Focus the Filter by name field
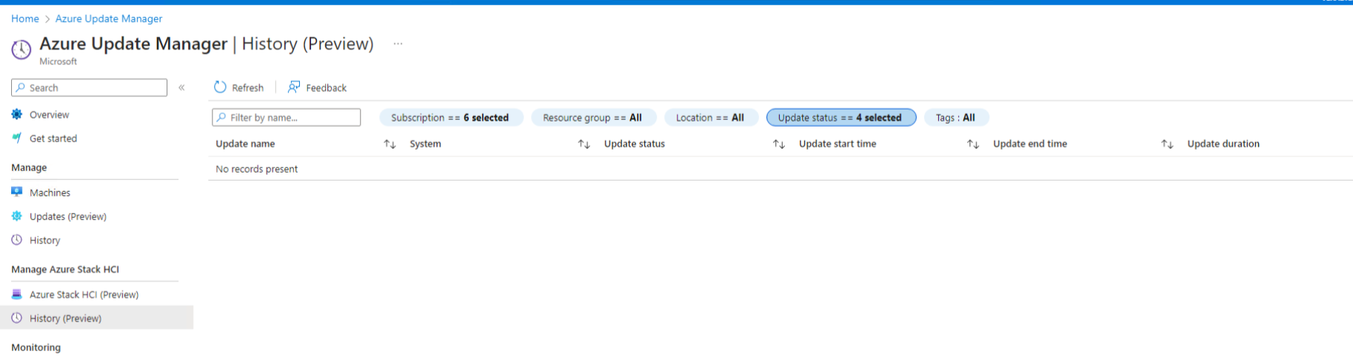Image resolution: width=1353 pixels, height=357 pixels. (x=286, y=117)
